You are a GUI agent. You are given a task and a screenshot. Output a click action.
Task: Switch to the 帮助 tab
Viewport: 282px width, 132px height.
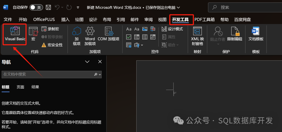pos(225,19)
